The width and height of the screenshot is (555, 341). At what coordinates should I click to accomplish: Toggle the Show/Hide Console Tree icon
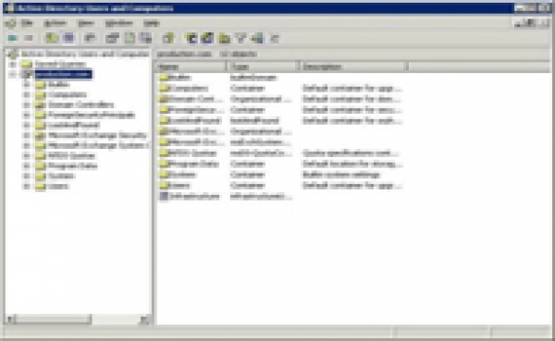[68, 38]
